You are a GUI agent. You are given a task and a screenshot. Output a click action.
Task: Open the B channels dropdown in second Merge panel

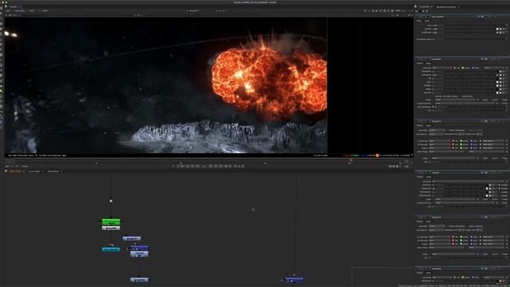[439, 241]
